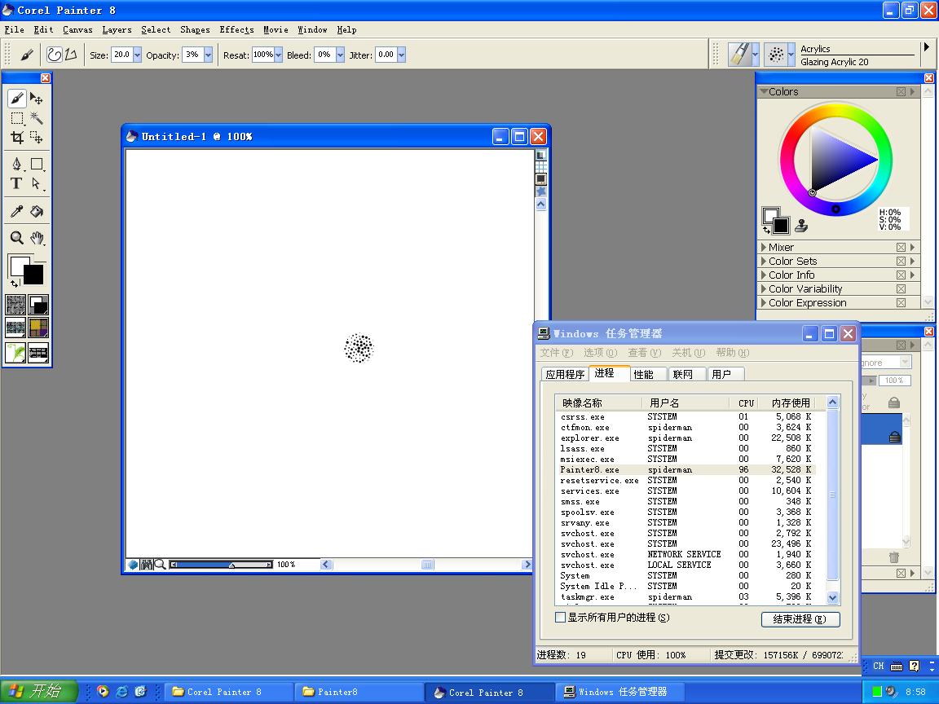Toggle tracing paper icon on canvas window
Viewport: 939px width, 704px height.
click(540, 155)
